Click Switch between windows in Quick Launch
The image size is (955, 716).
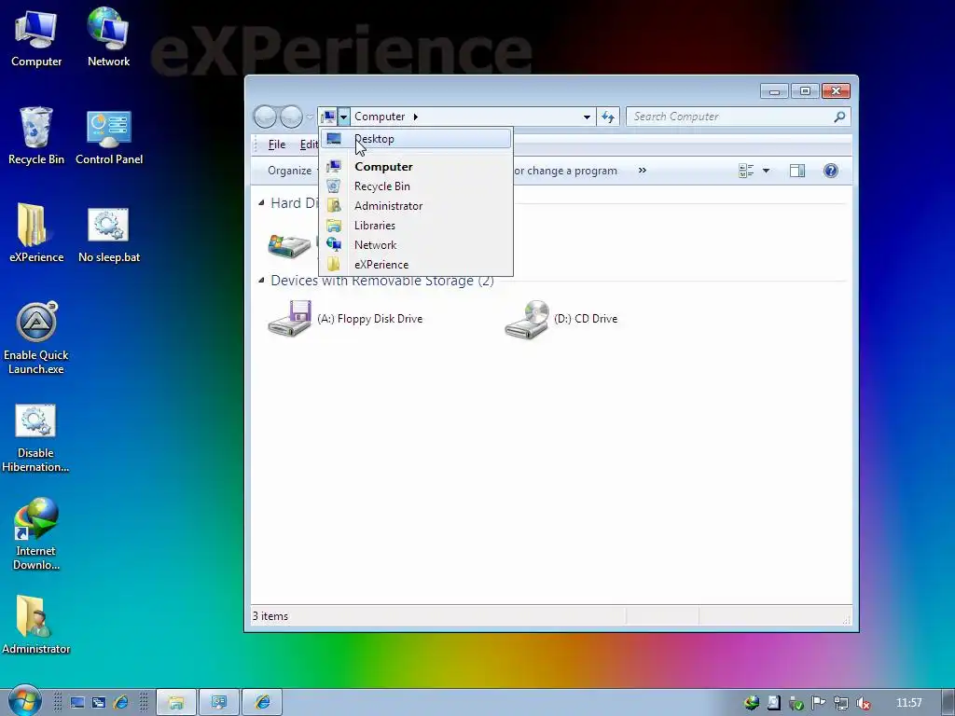coord(99,703)
